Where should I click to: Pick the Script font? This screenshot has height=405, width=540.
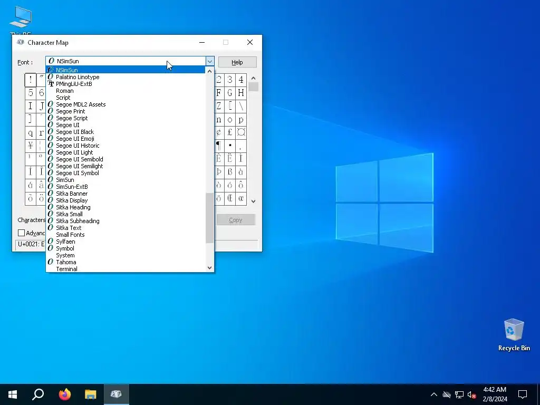(126, 98)
